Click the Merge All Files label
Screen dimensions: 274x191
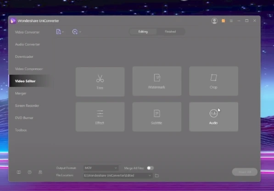point(134,168)
